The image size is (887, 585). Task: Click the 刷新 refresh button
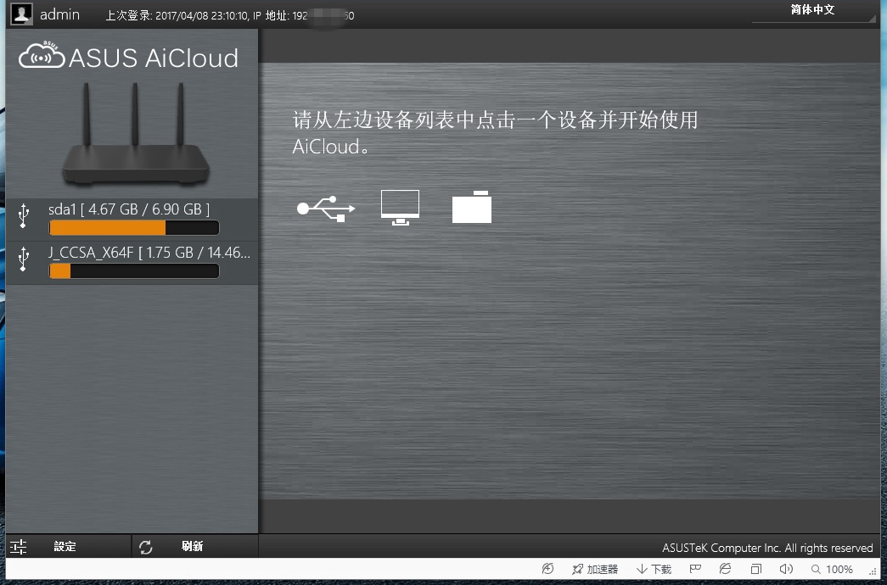(195, 547)
